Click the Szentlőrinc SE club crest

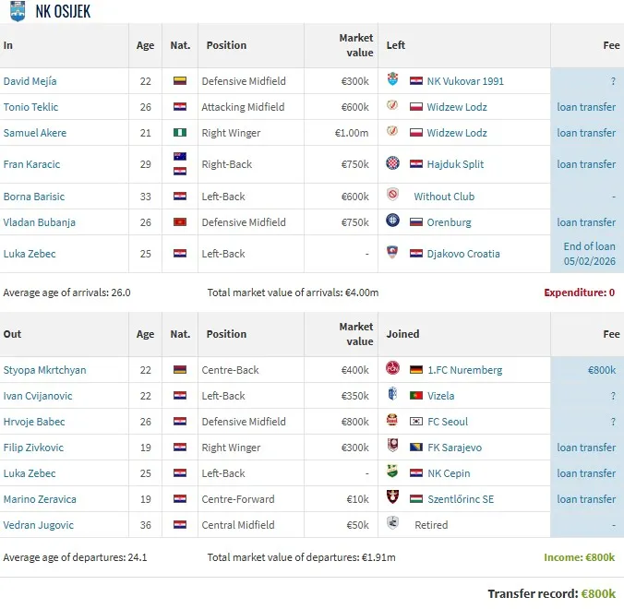pyautogui.click(x=392, y=499)
